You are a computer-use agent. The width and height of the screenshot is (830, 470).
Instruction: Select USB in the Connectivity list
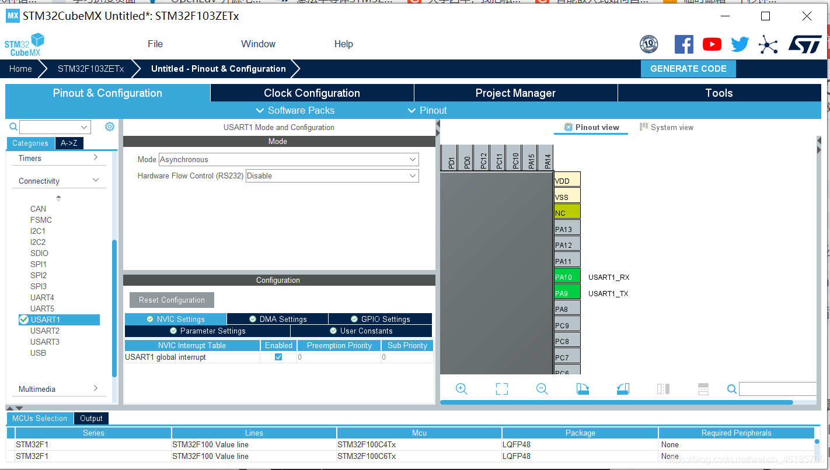click(38, 353)
